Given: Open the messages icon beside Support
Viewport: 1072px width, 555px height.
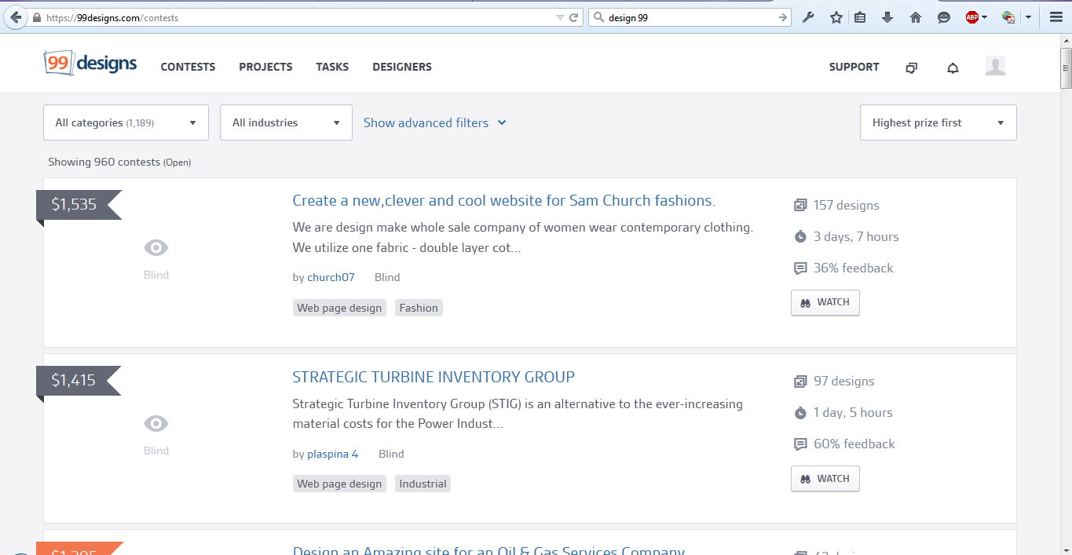Looking at the screenshot, I should (x=911, y=68).
